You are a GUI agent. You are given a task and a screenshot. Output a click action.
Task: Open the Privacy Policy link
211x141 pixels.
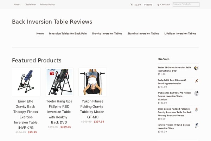47,5
